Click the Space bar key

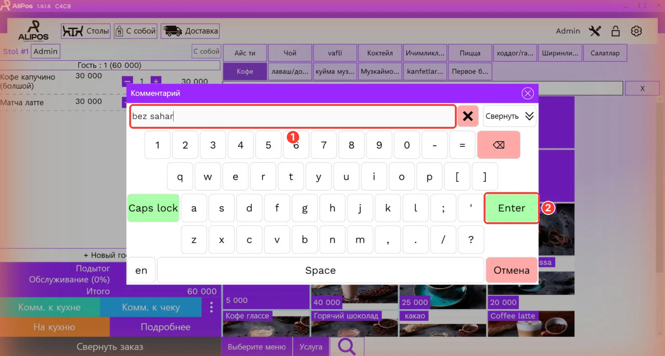(320, 270)
